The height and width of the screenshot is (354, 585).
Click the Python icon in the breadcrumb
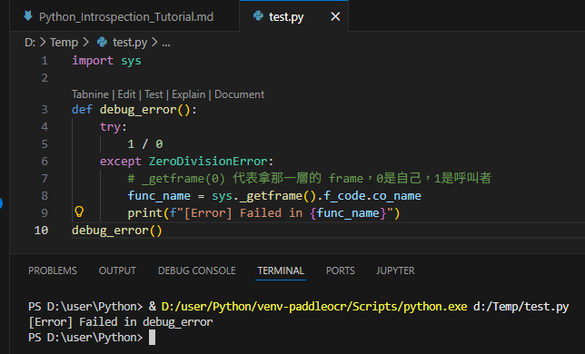(102, 42)
